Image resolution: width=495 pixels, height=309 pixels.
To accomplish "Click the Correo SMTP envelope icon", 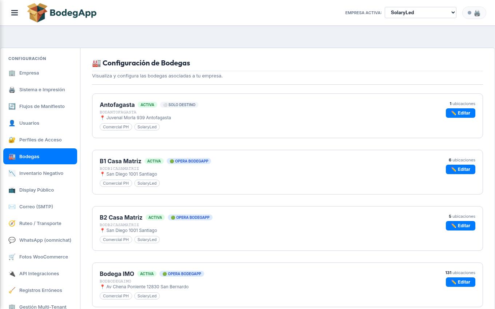I will coord(12,207).
